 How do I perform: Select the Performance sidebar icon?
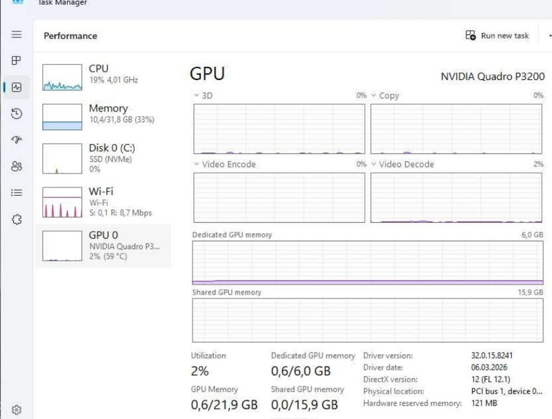coord(17,87)
